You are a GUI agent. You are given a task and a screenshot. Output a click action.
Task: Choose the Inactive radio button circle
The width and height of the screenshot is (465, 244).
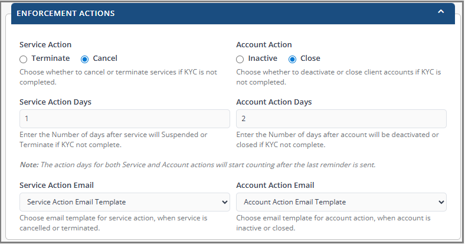click(240, 59)
